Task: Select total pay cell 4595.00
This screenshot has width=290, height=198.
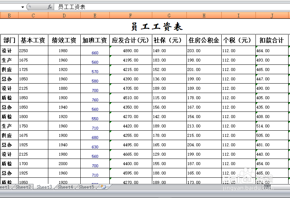Action: 130,173
